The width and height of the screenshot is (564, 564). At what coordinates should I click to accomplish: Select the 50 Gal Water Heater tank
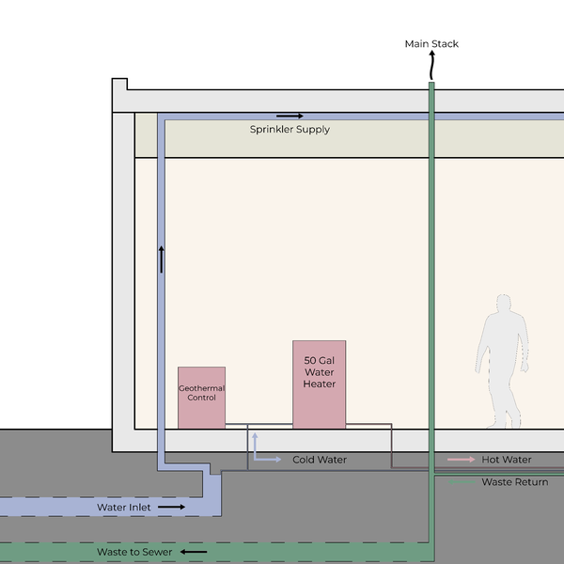319,384
